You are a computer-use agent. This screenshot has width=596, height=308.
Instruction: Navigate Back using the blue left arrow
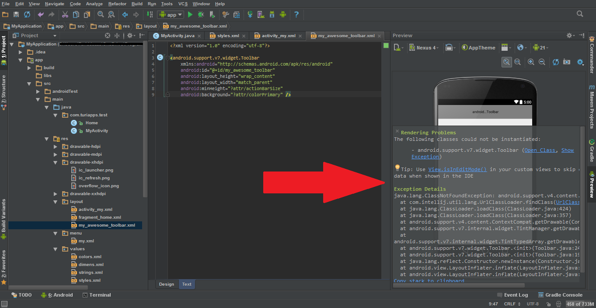pyautogui.click(x=125, y=14)
